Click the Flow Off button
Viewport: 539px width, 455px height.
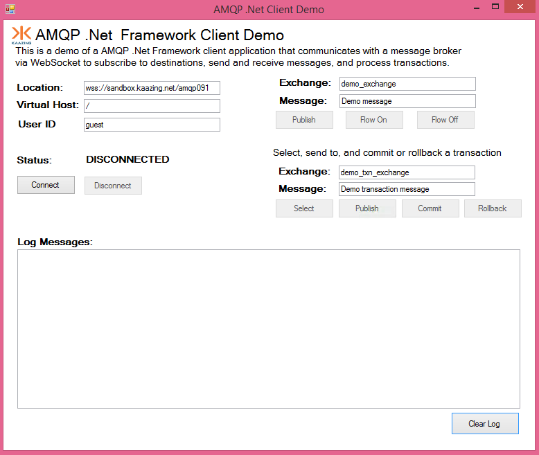(445, 120)
